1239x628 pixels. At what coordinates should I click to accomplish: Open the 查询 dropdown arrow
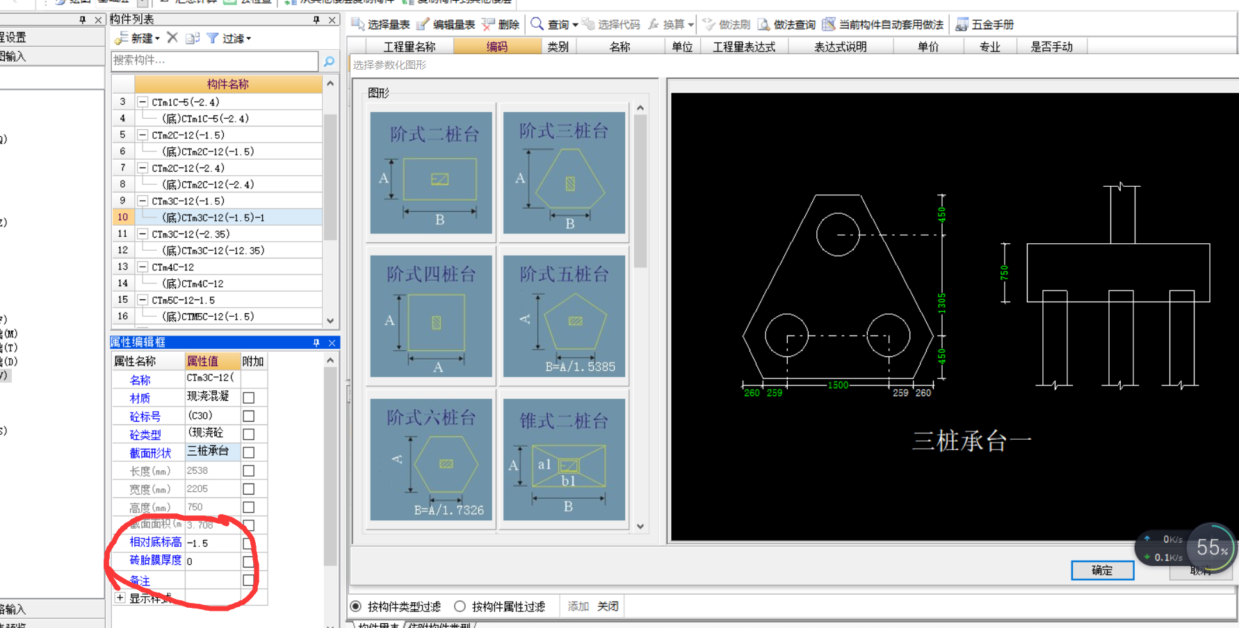[575, 25]
